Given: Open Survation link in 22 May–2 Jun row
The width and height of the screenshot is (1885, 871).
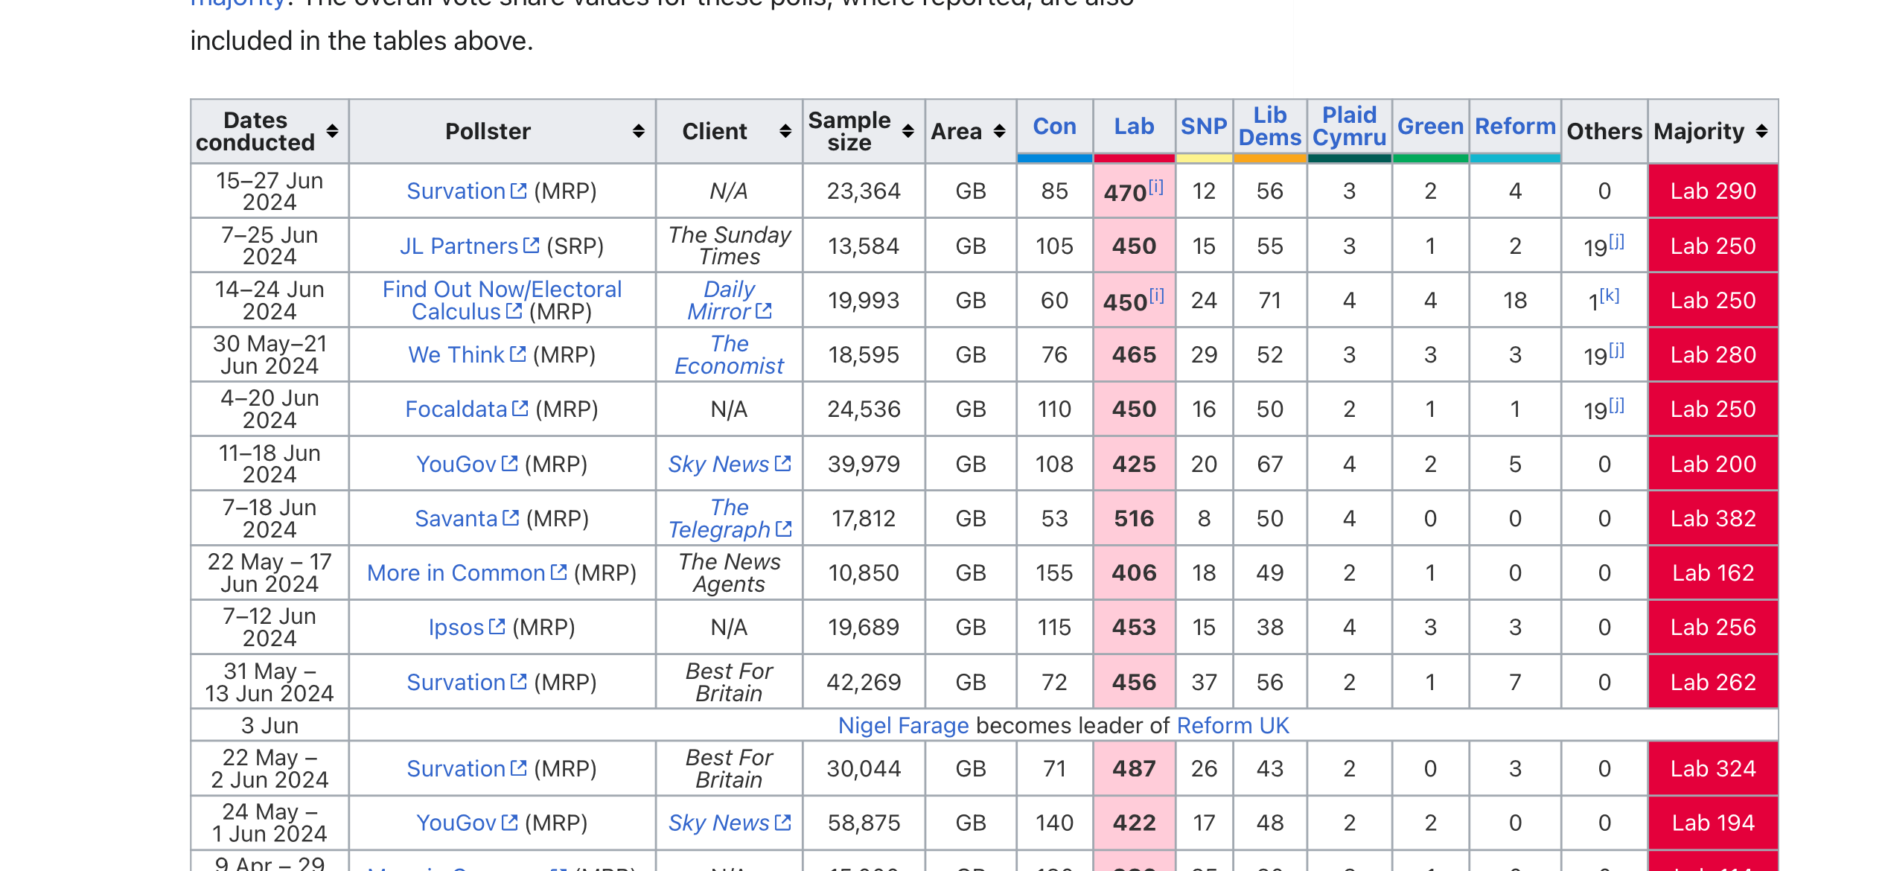Looking at the screenshot, I should click(466, 768).
